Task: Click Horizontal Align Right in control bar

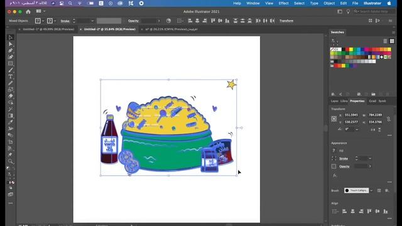Action: click(205, 21)
